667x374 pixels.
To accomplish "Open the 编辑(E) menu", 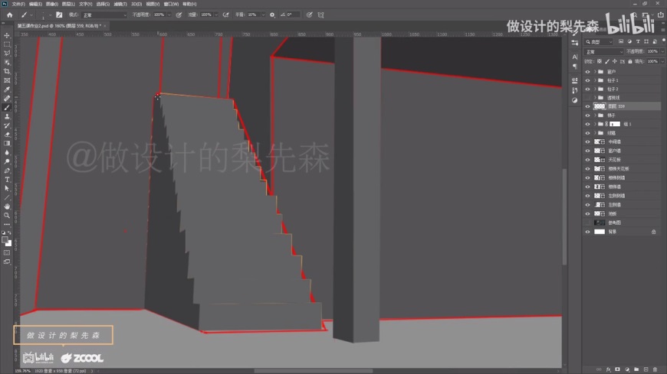I will click(35, 4).
